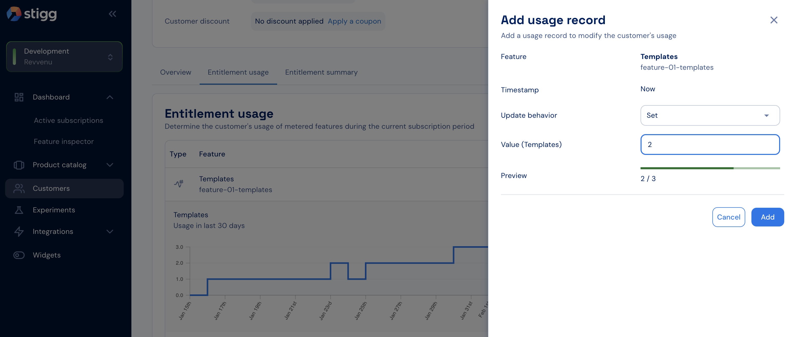794x337 pixels.
Task: Focus the Value (Templates) input field
Action: (710, 144)
